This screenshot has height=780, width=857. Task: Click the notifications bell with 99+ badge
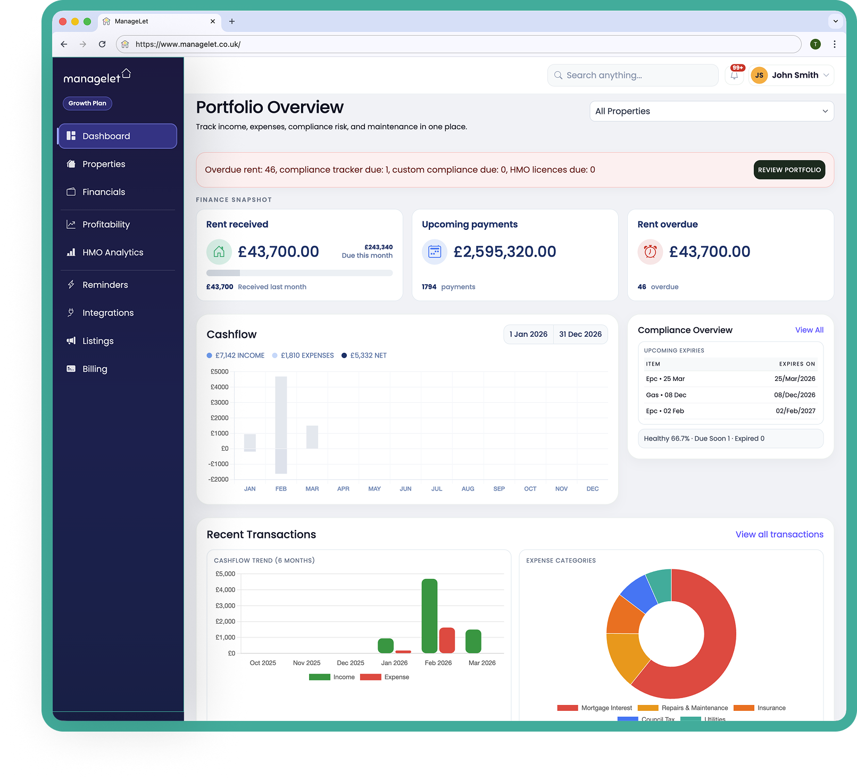(735, 75)
